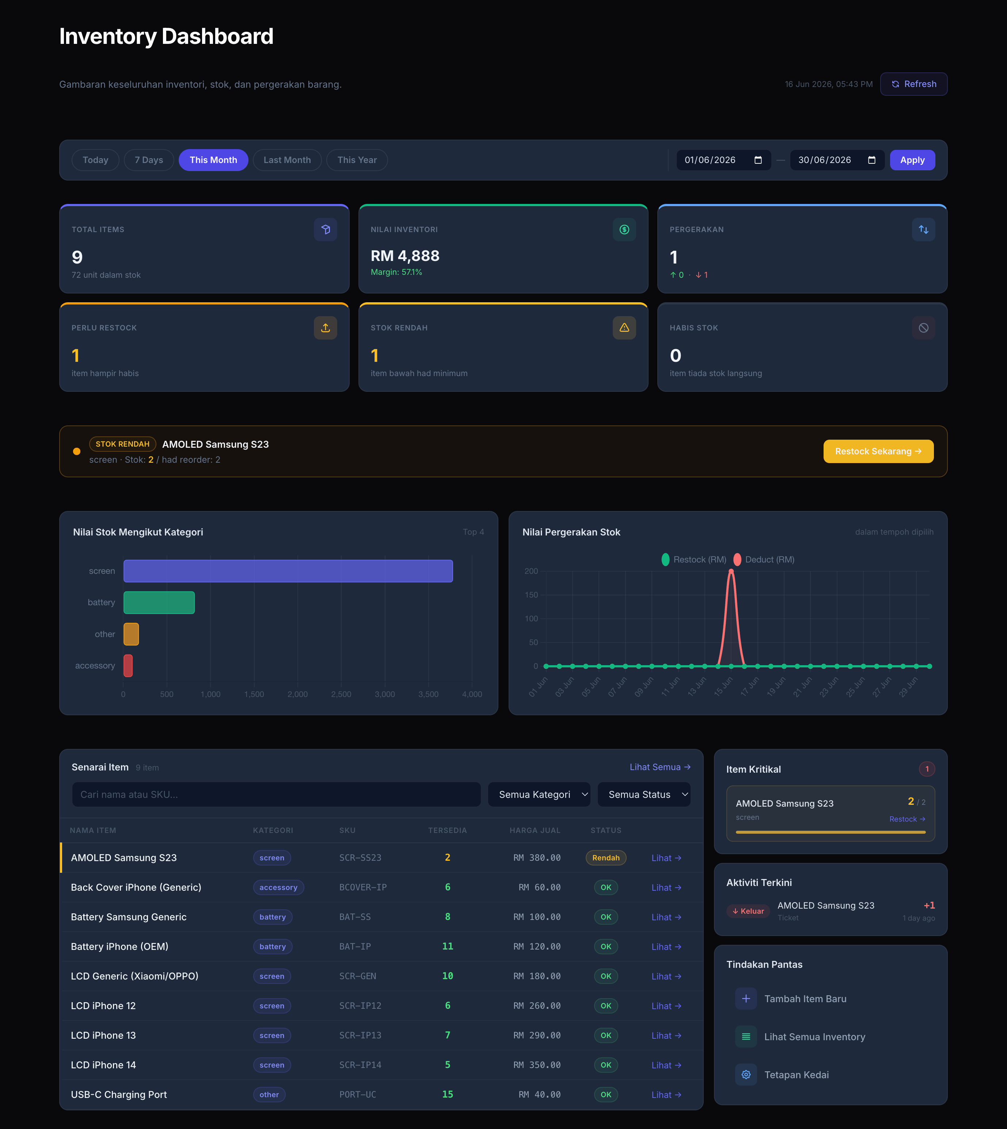Click the list icon for Lihat Semua Inventory
Viewport: 1007px width, 1129px height.
coord(746,1037)
